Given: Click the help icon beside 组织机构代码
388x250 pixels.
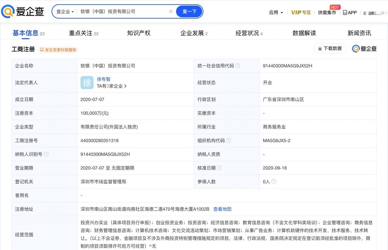Looking at the screenshot, I should pyautogui.click(x=229, y=140).
